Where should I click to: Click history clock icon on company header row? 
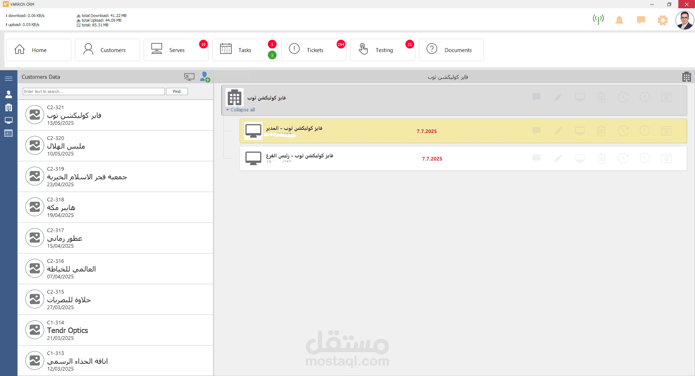(x=623, y=97)
